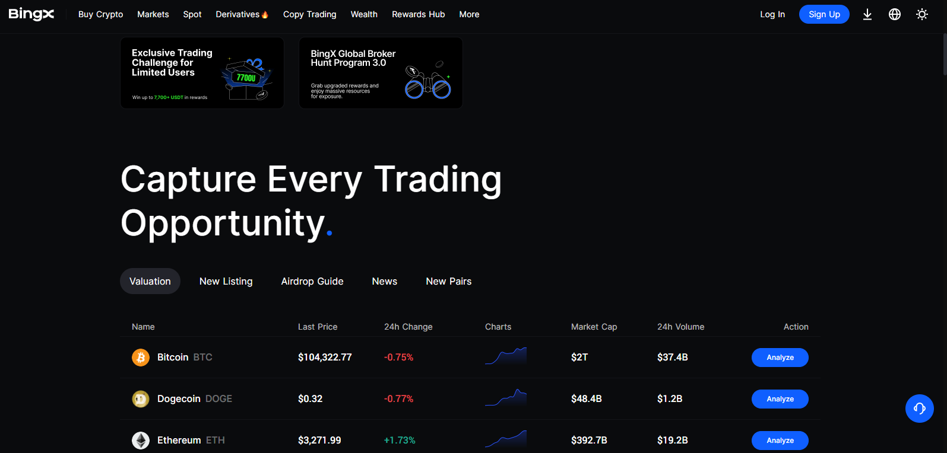This screenshot has height=453, width=947.
Task: Click Dogecoin 24h volume $1.2B
Action: pyautogui.click(x=670, y=399)
